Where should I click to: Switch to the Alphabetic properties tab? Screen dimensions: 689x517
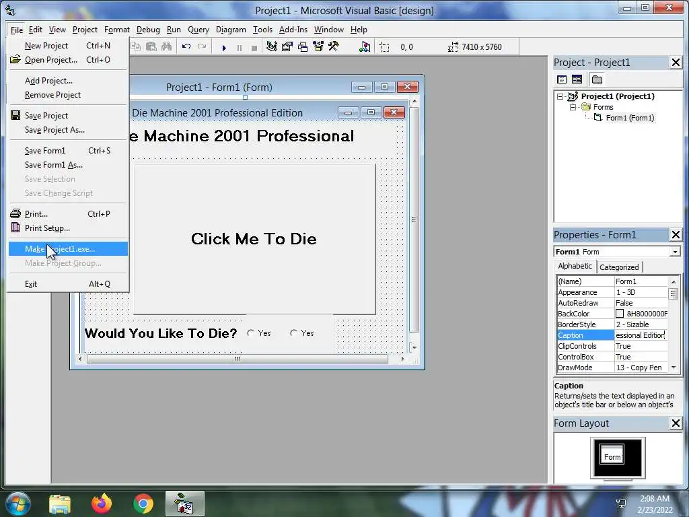[575, 266]
